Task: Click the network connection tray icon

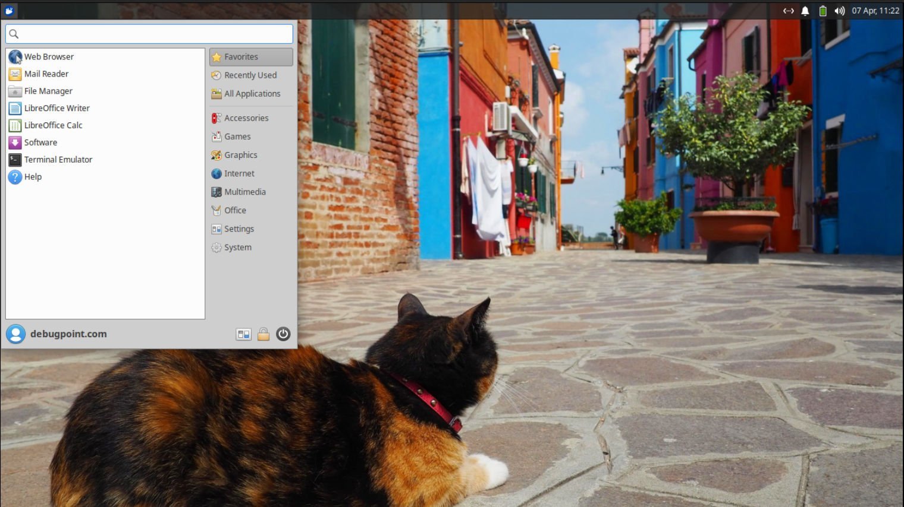Action: pyautogui.click(x=788, y=11)
